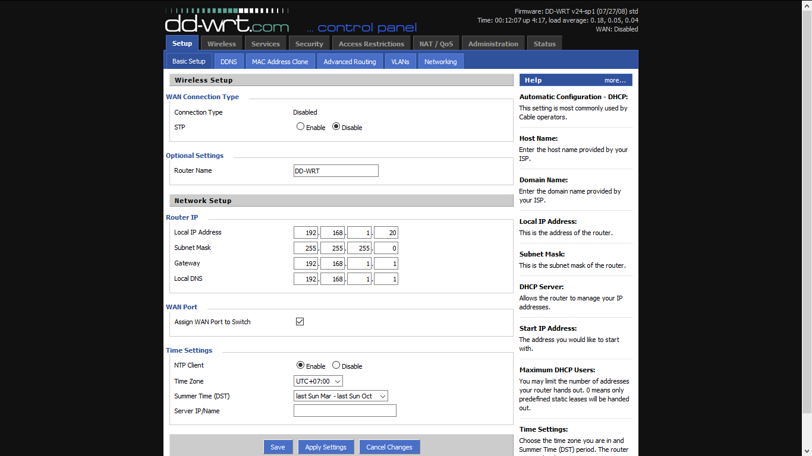Screen dimensions: 812x456
Task: Switch to the Security tab
Action: click(x=309, y=43)
